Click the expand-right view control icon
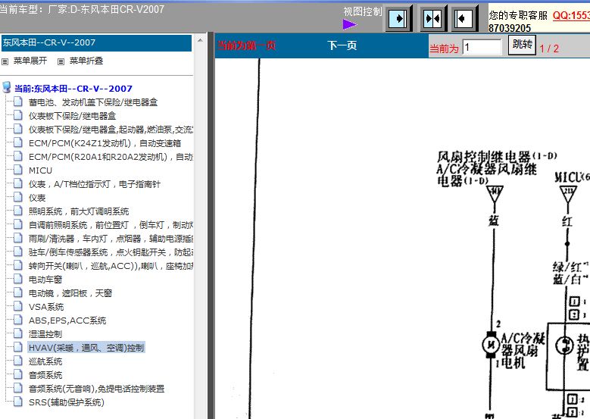This screenshot has width=590, height=419. click(398, 18)
